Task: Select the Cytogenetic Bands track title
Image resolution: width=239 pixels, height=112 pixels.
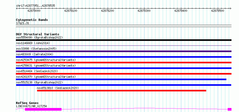Action: click(32, 20)
